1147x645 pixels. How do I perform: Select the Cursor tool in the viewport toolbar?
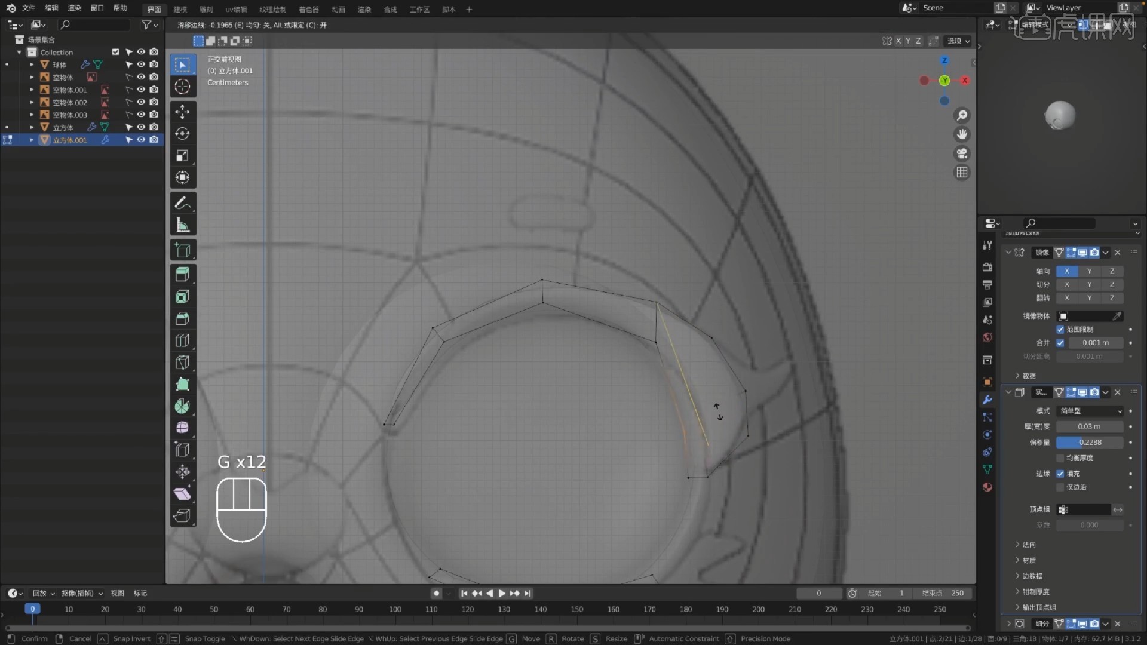[x=182, y=87]
